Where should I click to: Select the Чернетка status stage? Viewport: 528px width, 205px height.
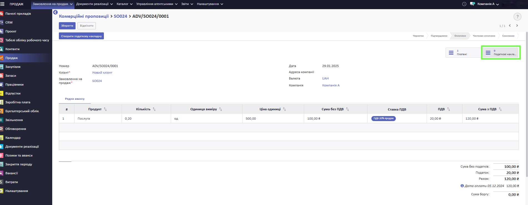[x=418, y=36]
